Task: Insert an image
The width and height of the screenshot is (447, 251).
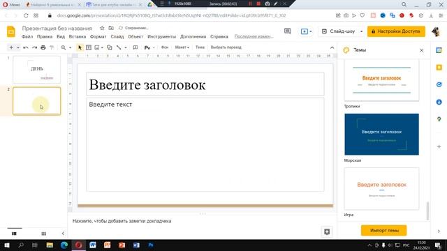Action: (x=97, y=47)
